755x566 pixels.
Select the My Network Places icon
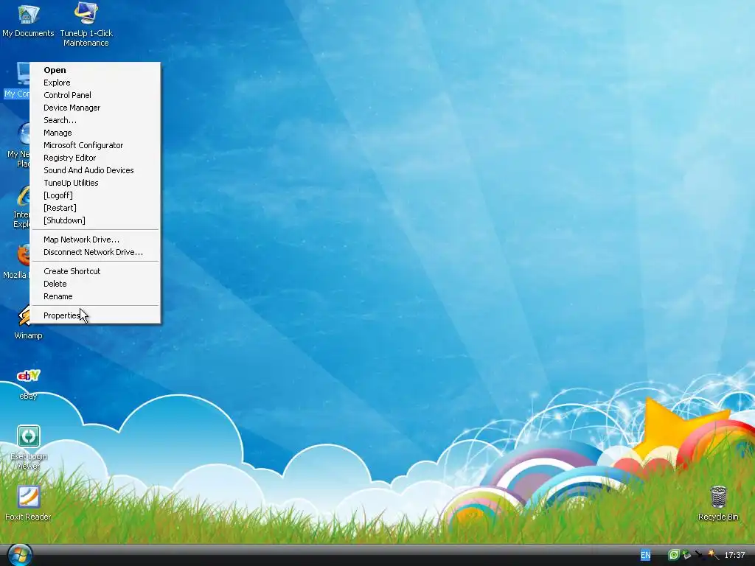[x=19, y=144]
